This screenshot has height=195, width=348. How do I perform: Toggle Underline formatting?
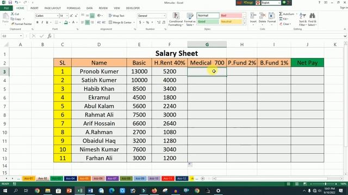[47, 22]
